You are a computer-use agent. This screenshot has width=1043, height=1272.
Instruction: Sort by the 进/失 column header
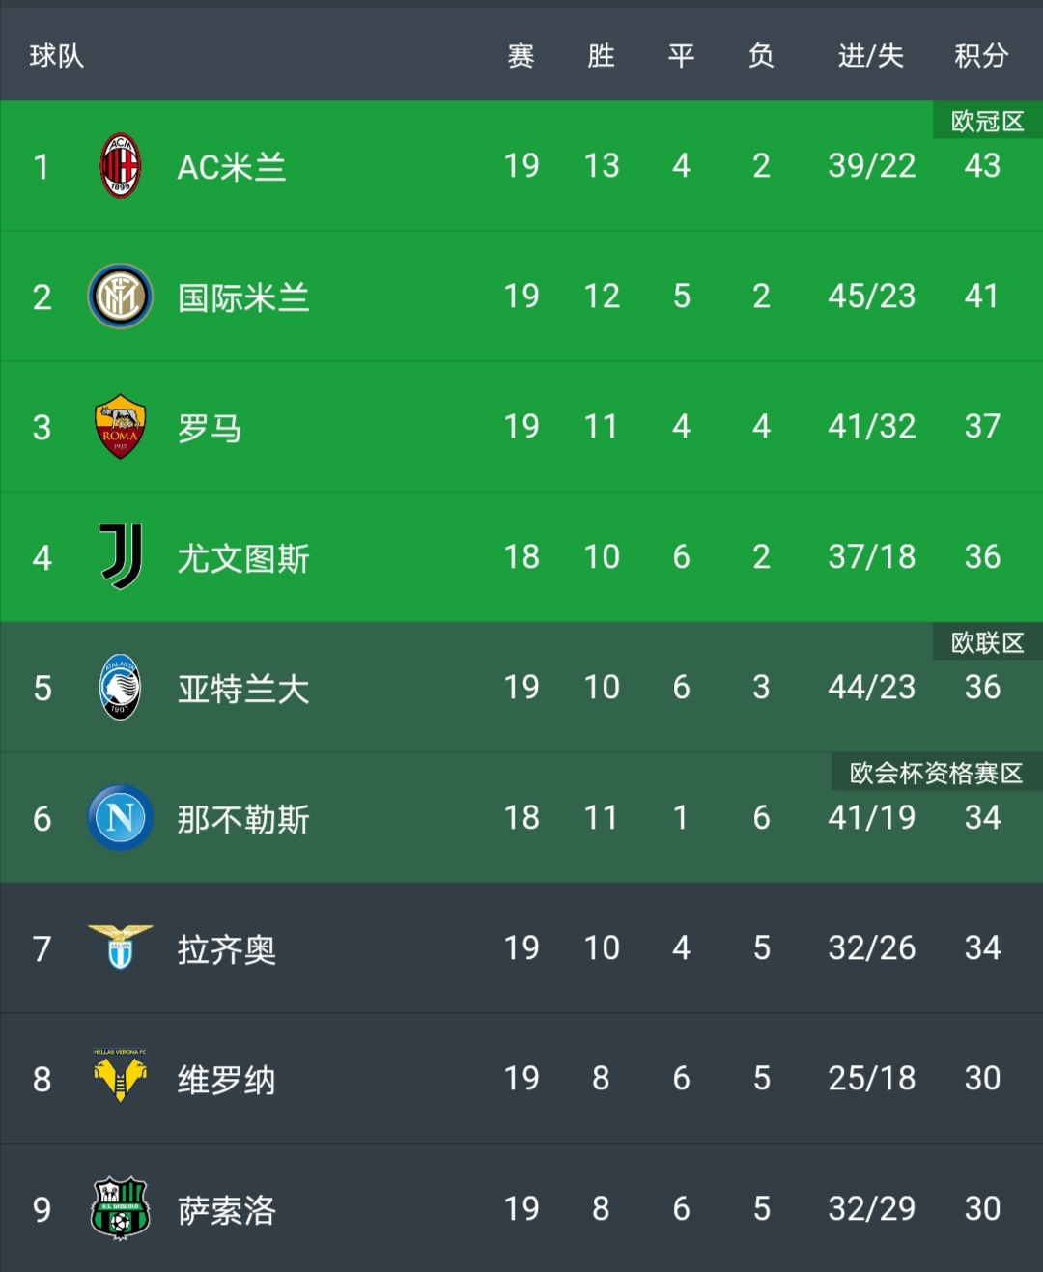pyautogui.click(x=871, y=56)
